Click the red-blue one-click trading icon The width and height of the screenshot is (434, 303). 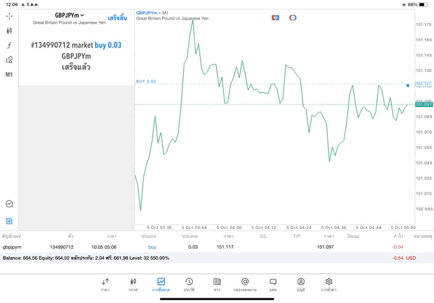275,18
